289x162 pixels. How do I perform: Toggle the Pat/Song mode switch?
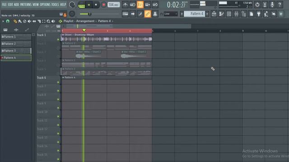tap(81, 5)
